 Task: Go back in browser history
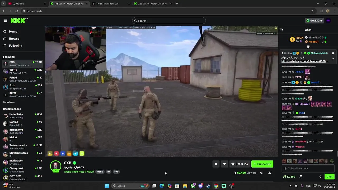pyautogui.click(x=4, y=11)
